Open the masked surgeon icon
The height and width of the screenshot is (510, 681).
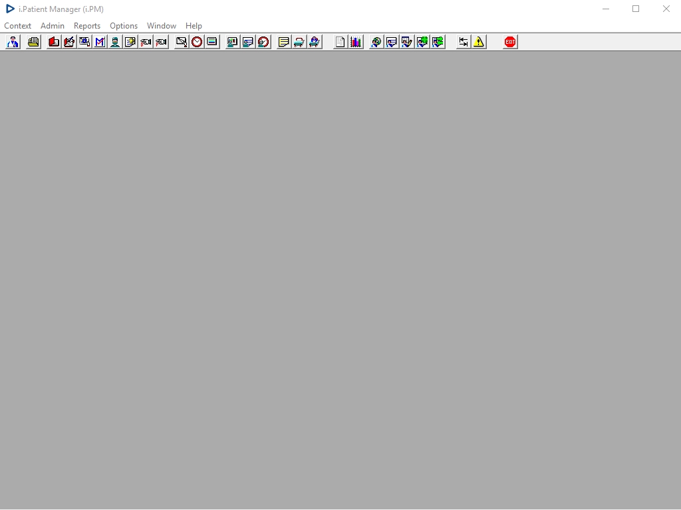(x=115, y=42)
